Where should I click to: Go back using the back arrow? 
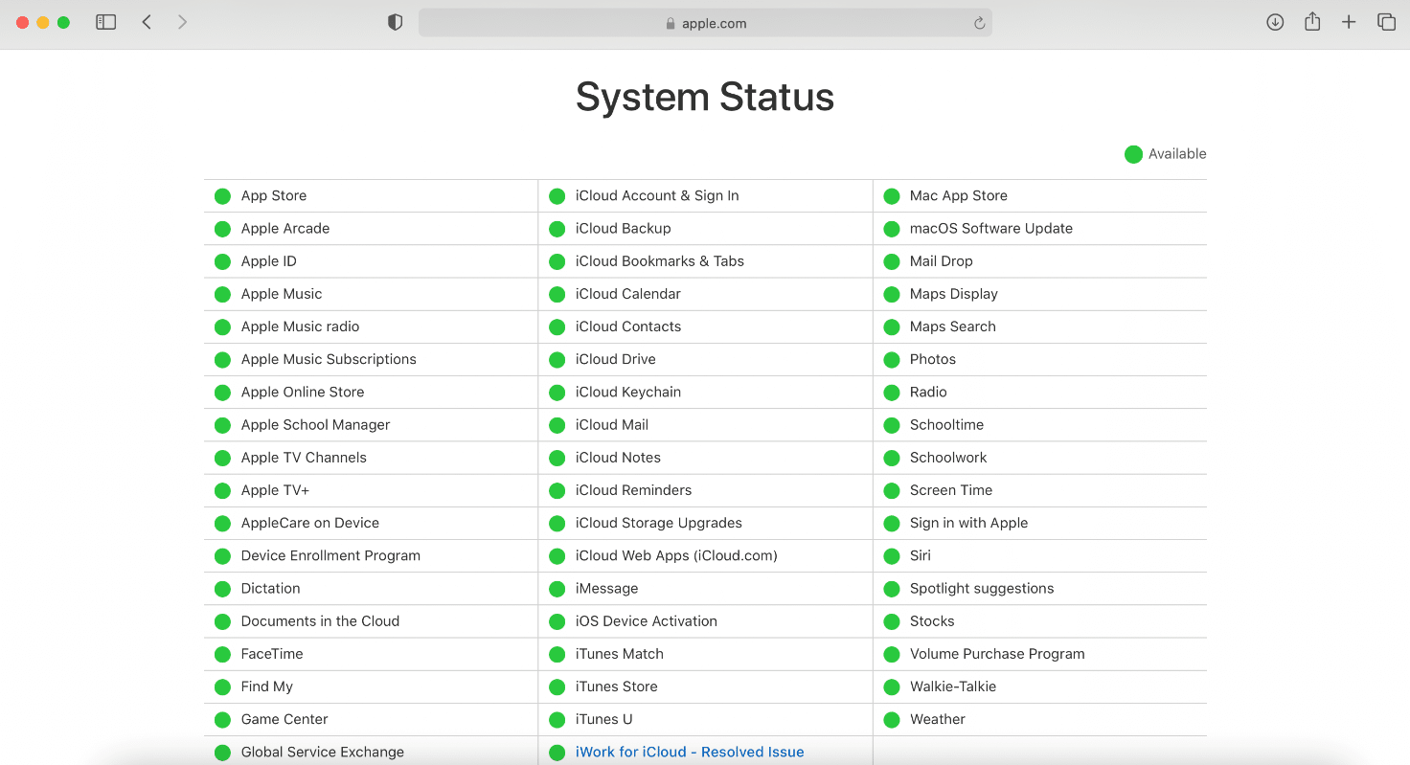click(x=147, y=22)
